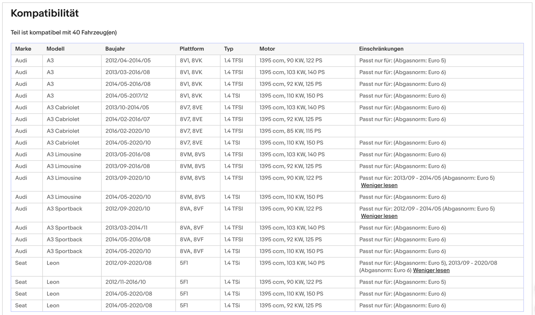Click the A3 Sportback 2013/03-2014/11 year cell
The width and height of the screenshot is (535, 315).
coord(126,228)
